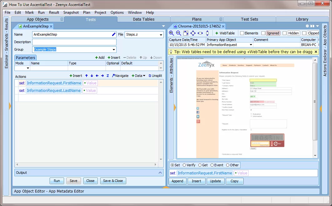Fit the snapshot to width

[x=200, y=33]
